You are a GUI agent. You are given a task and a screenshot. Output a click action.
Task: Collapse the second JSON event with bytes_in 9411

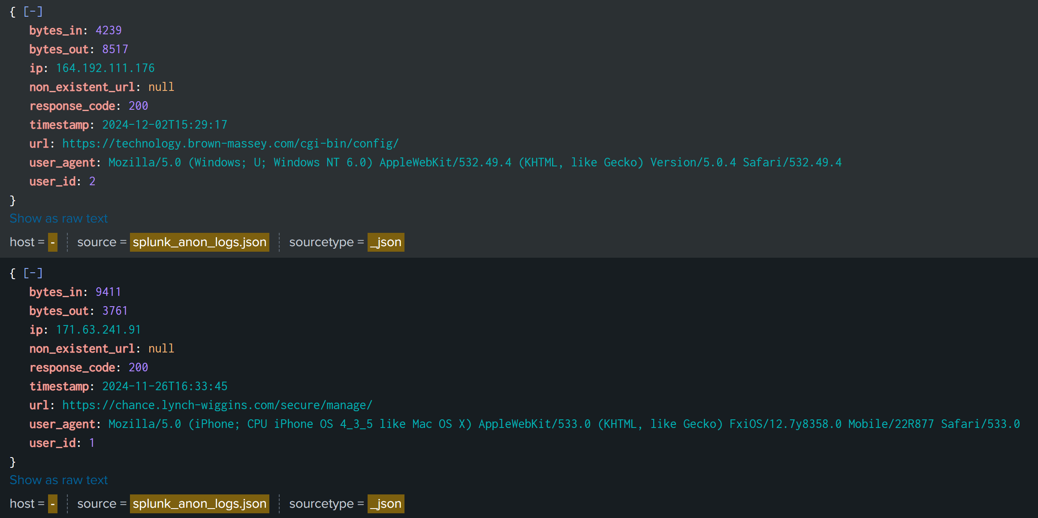pos(33,273)
